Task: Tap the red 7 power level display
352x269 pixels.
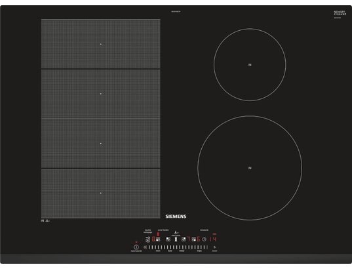Action: pyautogui.click(x=189, y=239)
